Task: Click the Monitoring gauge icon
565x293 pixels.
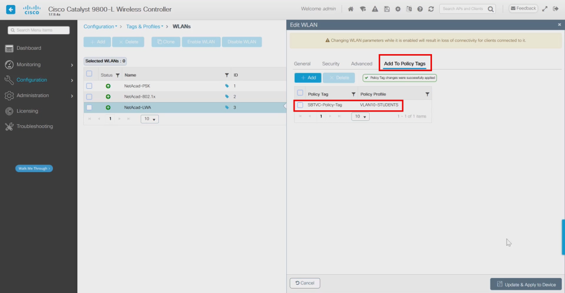Action: [x=9, y=65]
